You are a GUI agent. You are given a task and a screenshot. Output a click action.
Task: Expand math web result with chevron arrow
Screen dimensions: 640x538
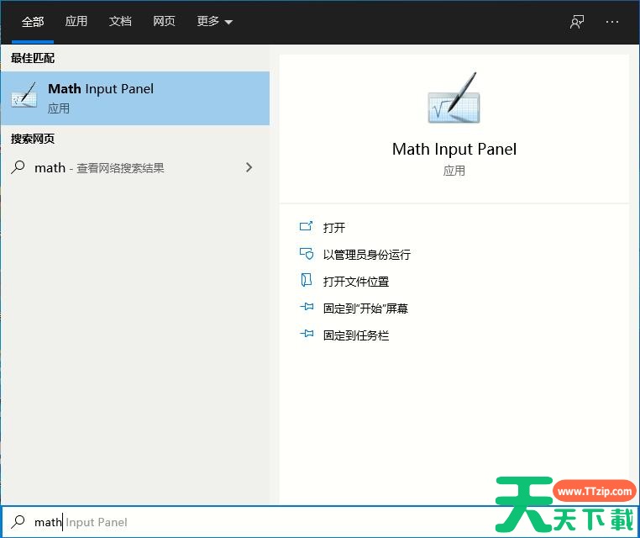(x=249, y=167)
